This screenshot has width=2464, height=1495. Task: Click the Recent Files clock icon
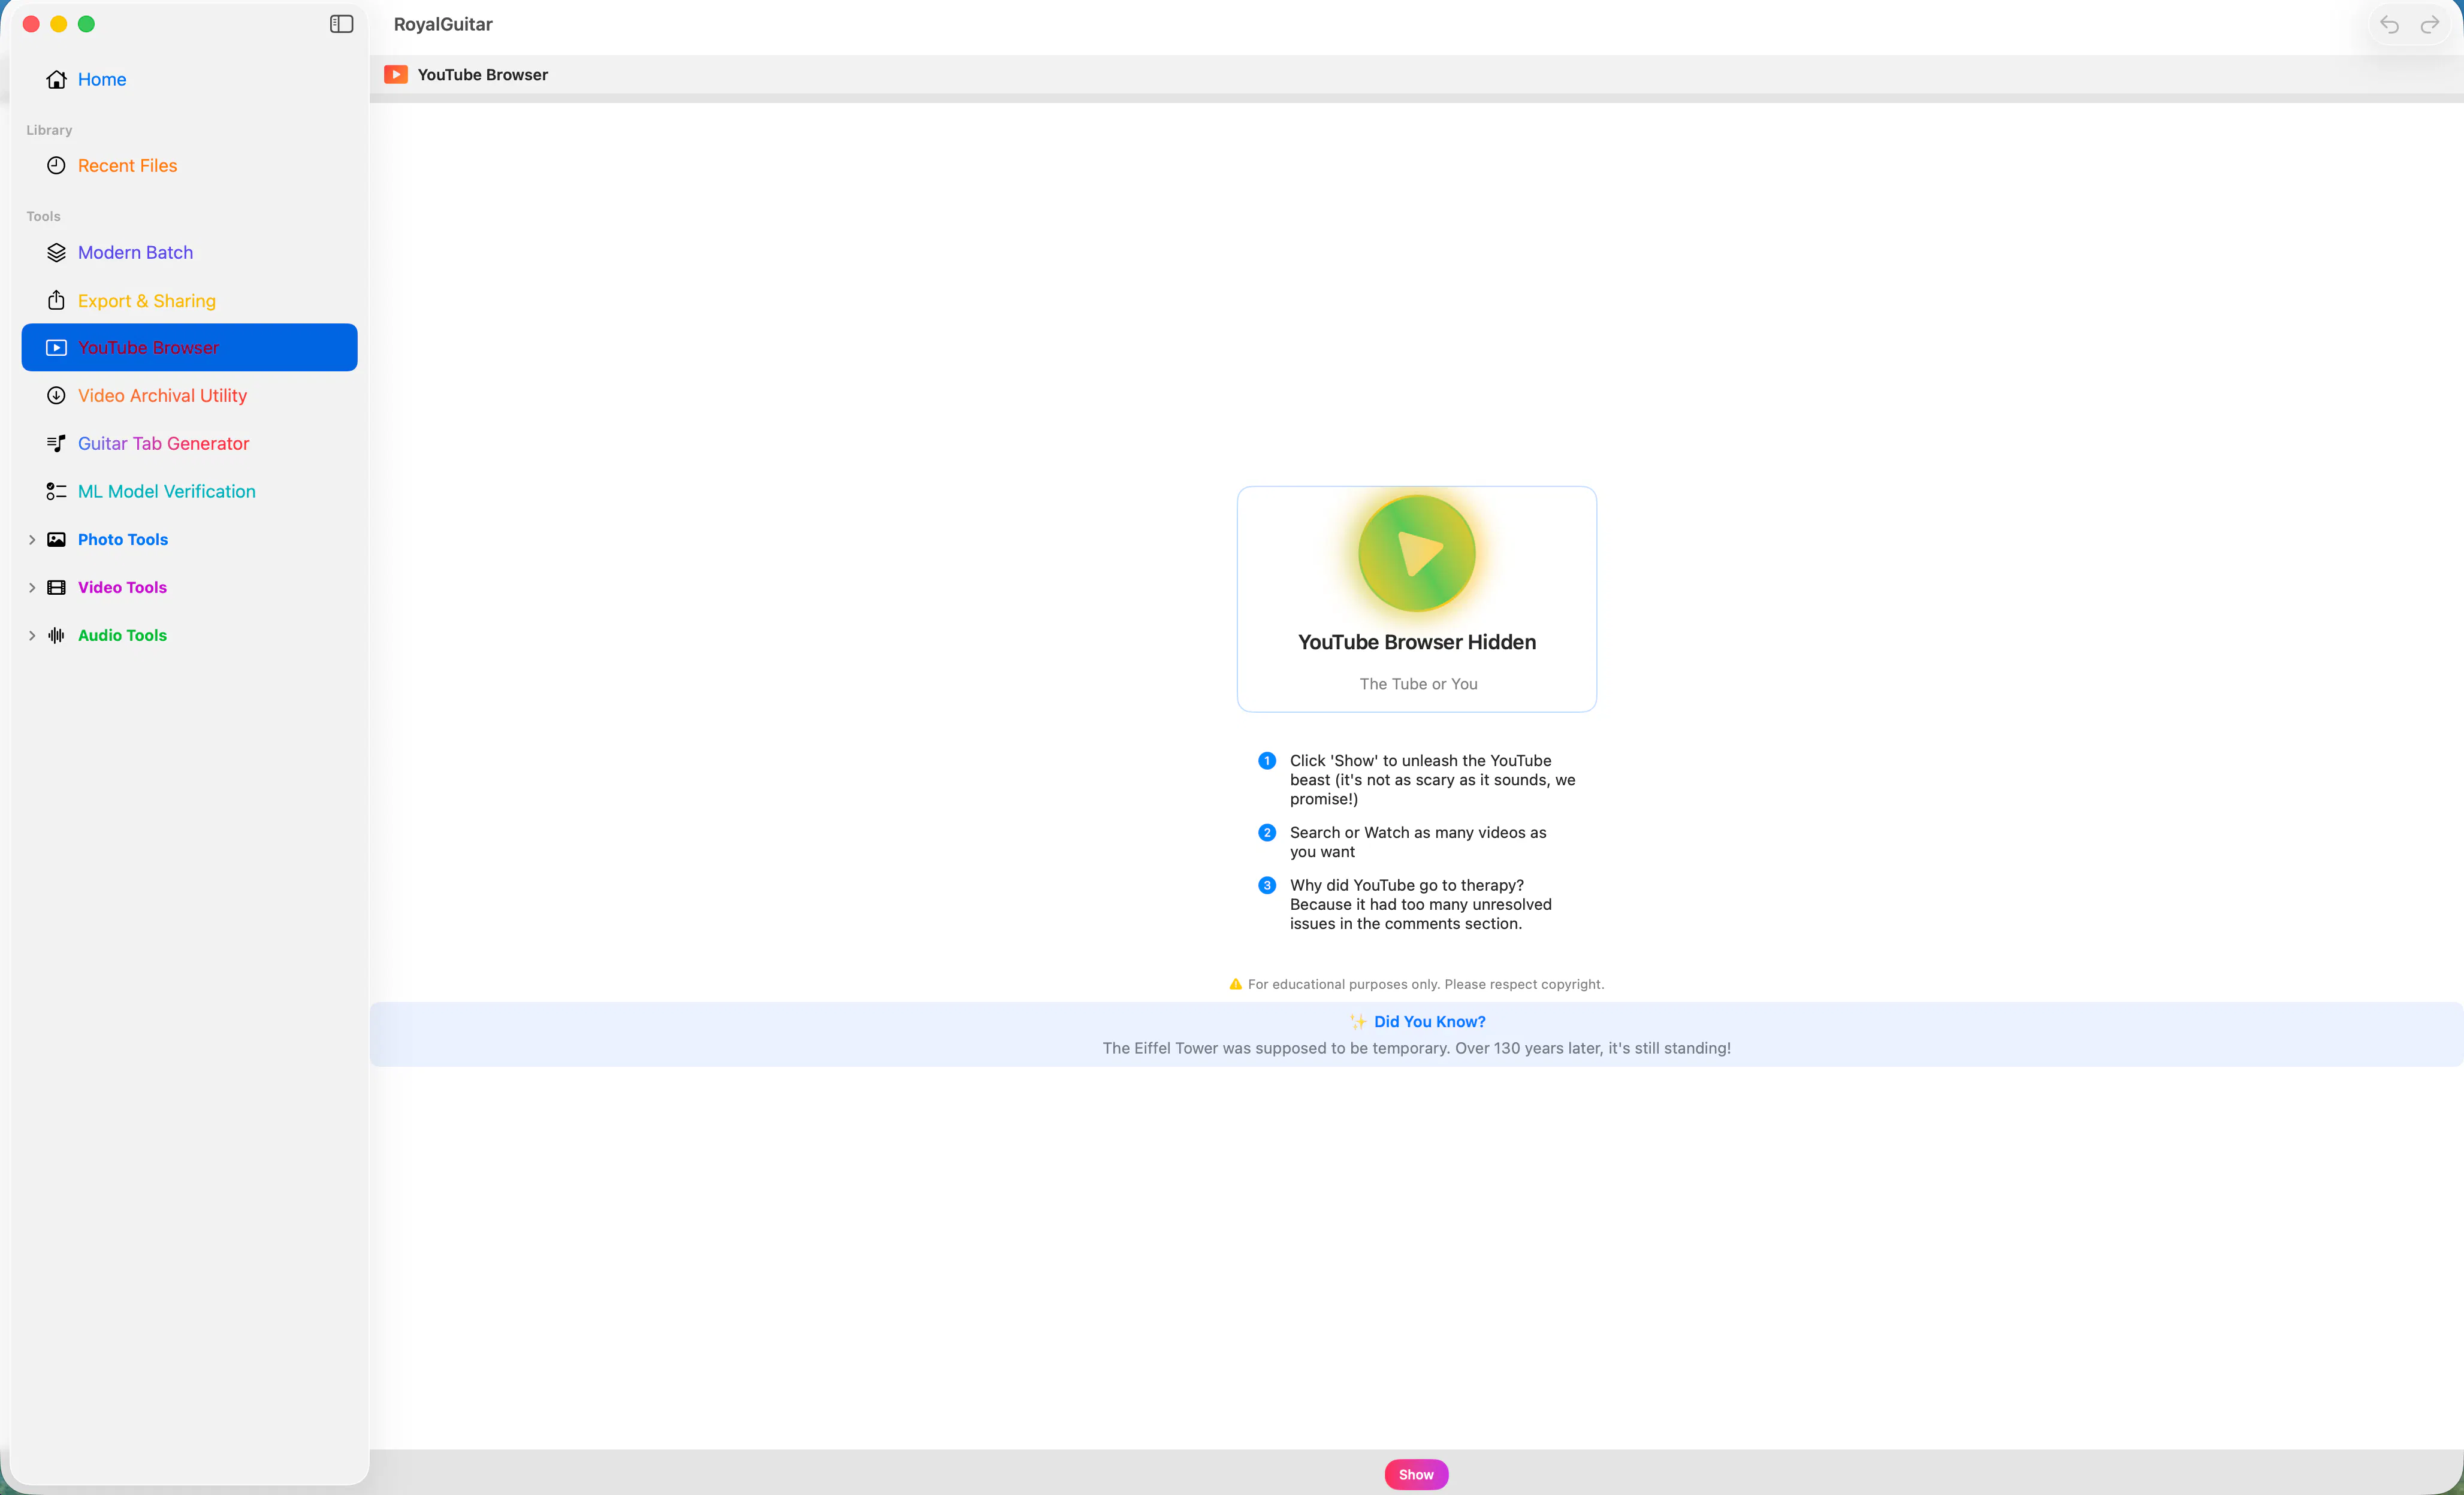point(56,166)
